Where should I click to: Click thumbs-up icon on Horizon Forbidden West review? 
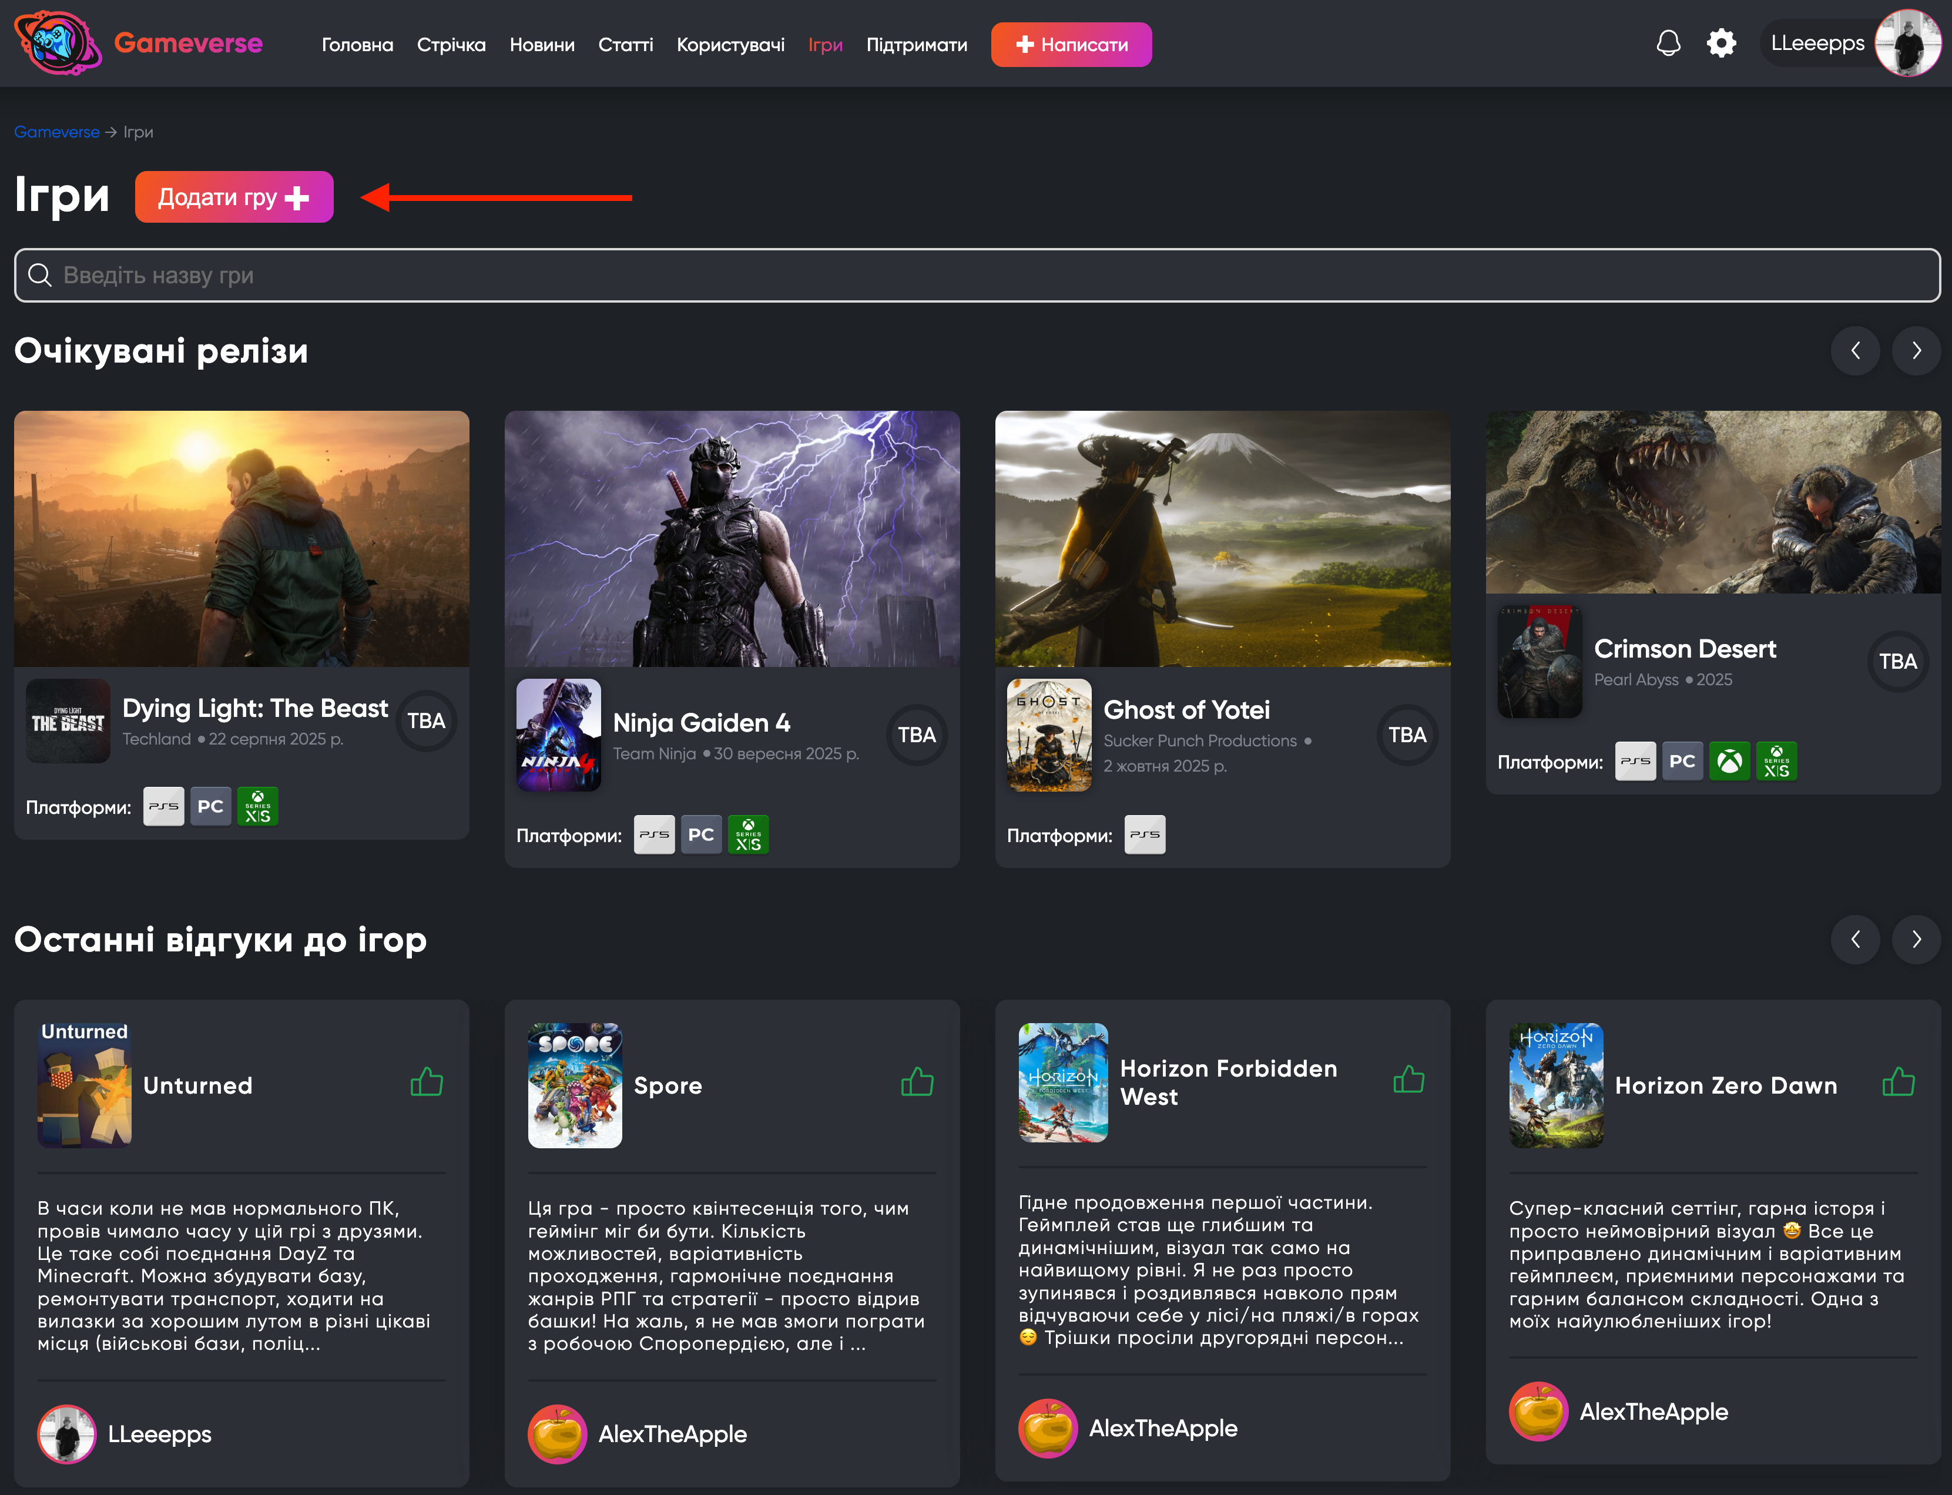[x=1408, y=1080]
